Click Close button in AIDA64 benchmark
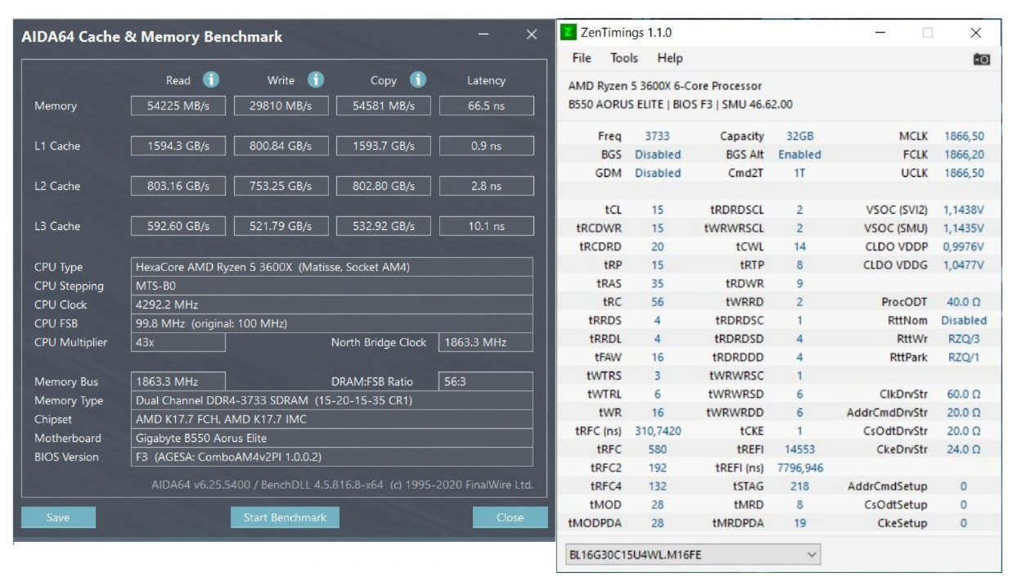Screen dimensions: 1012x582 click(x=510, y=517)
